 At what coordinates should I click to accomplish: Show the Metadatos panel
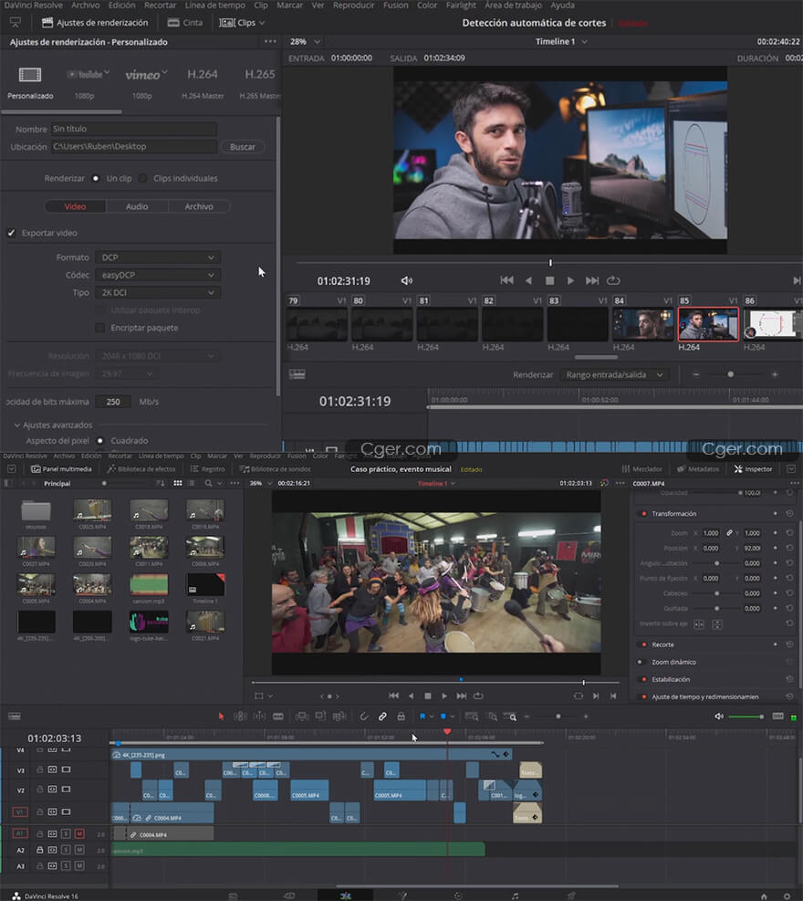point(697,469)
